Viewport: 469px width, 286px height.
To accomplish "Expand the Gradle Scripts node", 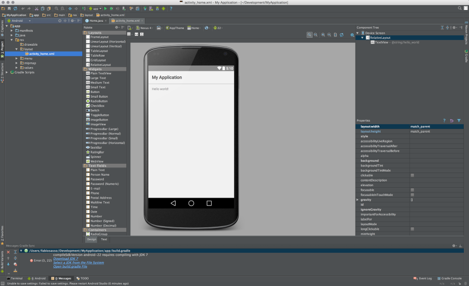I will [7, 72].
